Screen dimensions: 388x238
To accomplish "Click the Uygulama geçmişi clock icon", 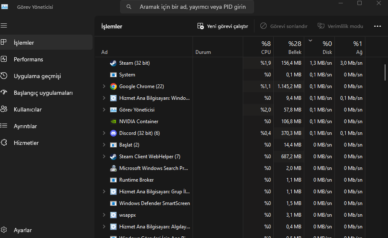I will point(4,76).
